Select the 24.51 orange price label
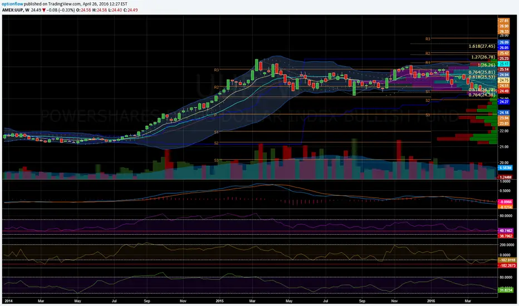 point(504,86)
